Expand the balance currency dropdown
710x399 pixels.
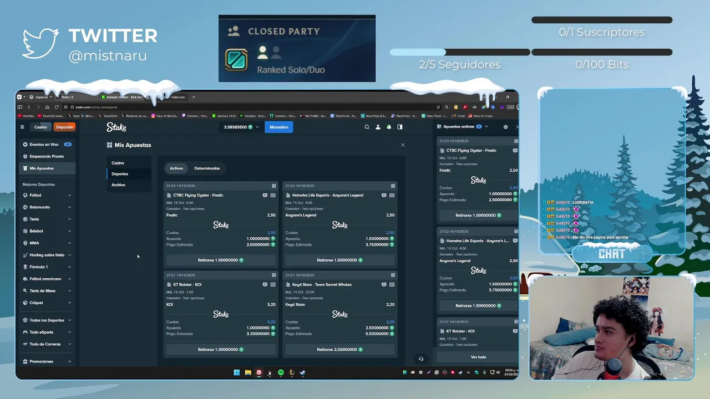(258, 127)
